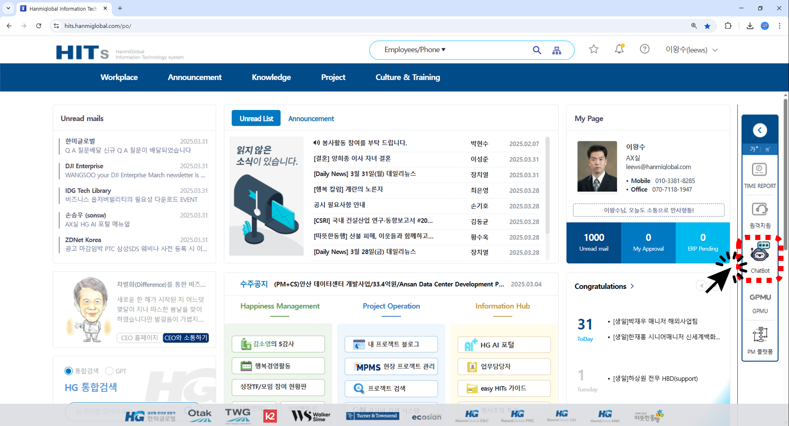Open the ERP Pending tile

(x=703, y=242)
